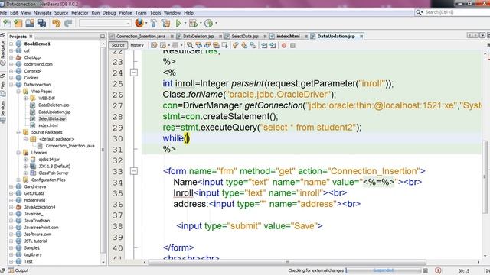This screenshot has height=275, width=490.
Task: Click the suspended progress bar in the status bar
Action: (x=384, y=270)
